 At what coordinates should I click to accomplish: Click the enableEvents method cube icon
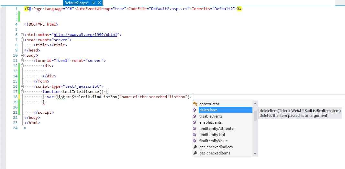(195, 122)
